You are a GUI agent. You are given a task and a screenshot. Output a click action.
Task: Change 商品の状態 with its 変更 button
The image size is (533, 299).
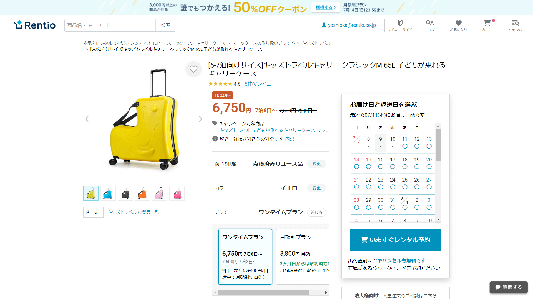tap(316, 164)
